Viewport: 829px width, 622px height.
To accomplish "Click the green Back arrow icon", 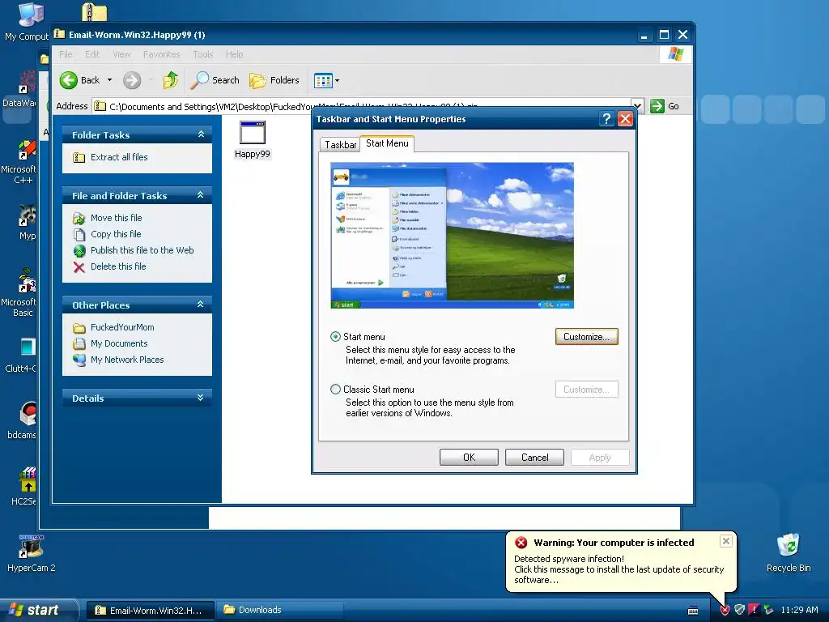I will pos(68,80).
